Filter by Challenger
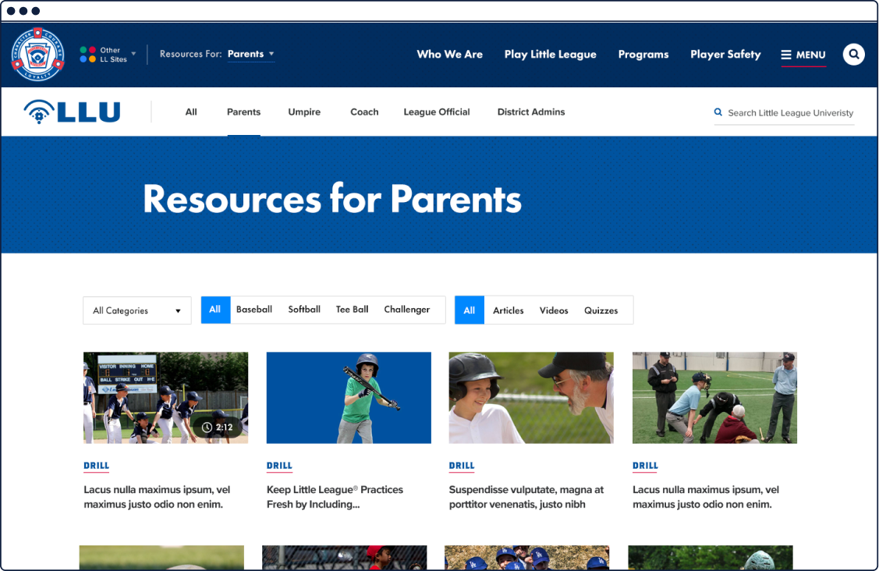Screen dimensions: 879x571 coord(407,310)
